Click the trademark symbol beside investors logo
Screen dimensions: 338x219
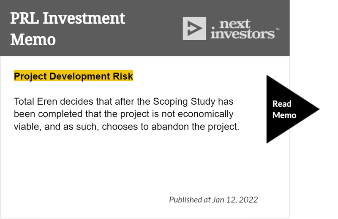pyautogui.click(x=278, y=29)
